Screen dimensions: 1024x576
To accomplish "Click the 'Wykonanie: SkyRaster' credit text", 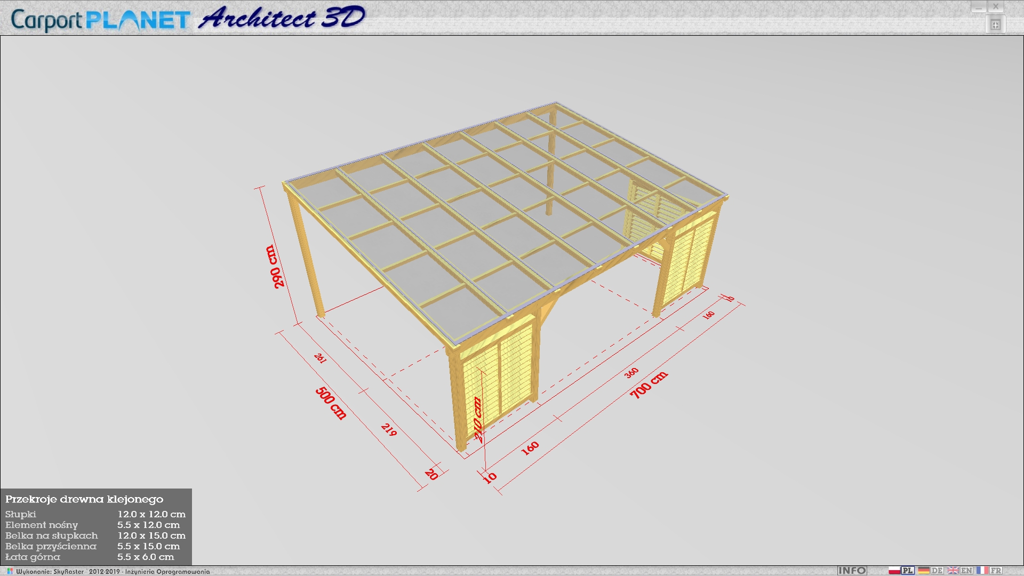I will pos(50,571).
